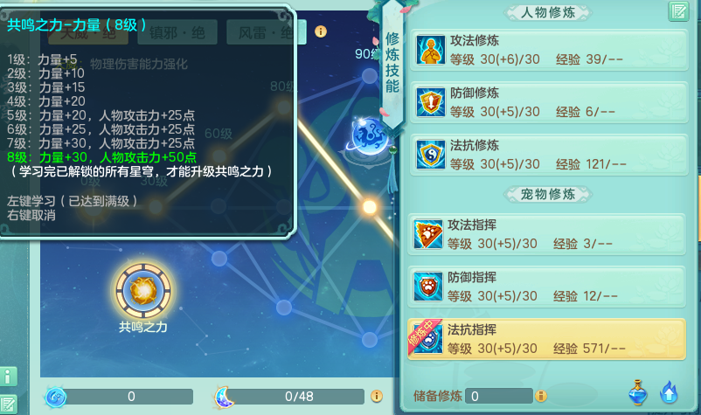
Task: Click the 攻法指挥 pet claw icon
Action: tap(428, 234)
